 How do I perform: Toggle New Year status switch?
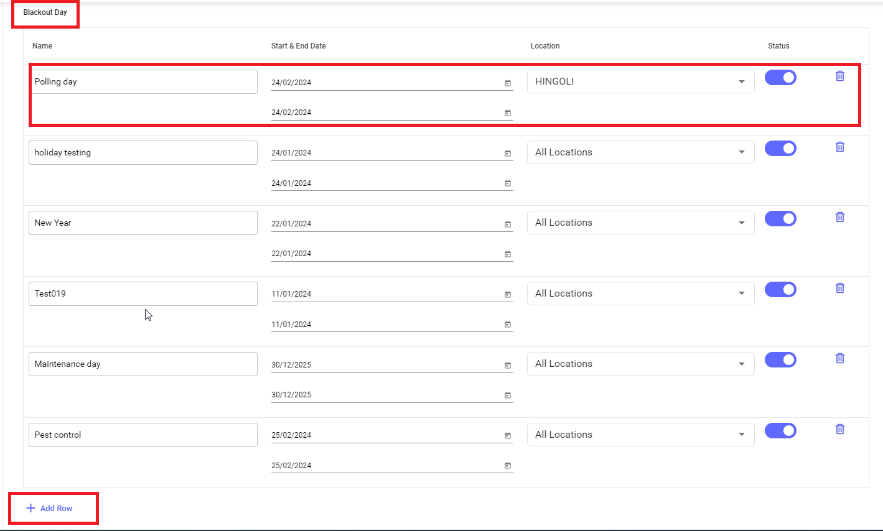click(x=780, y=218)
